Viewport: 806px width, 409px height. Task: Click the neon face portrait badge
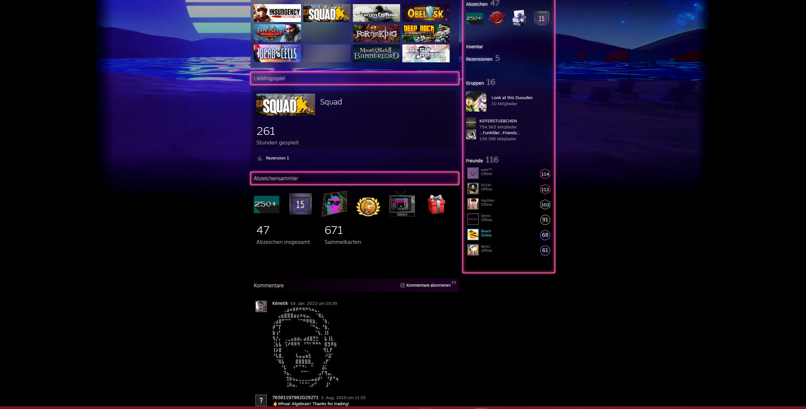coord(334,204)
